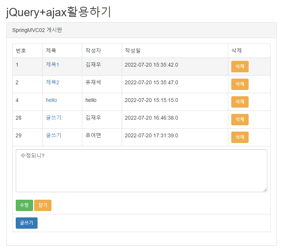The height and width of the screenshot is (252, 282).
Task: Click the jQuery+ajax활용하기 page title
Action: pos(58,12)
